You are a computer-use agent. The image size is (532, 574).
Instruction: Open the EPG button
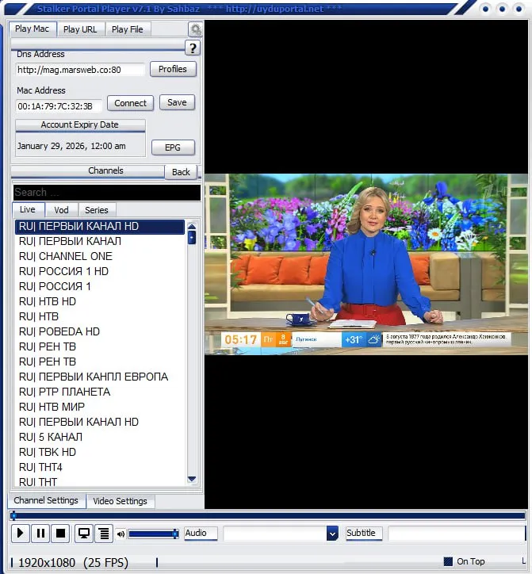point(173,147)
